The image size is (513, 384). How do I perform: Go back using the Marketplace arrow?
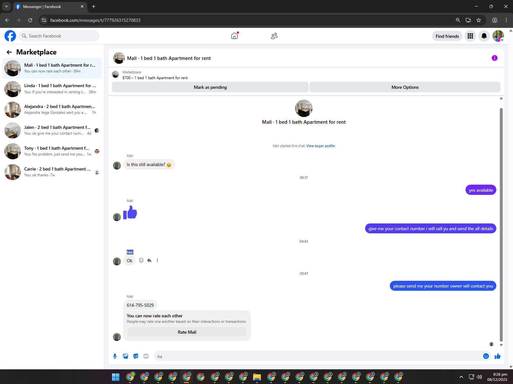(x=9, y=52)
